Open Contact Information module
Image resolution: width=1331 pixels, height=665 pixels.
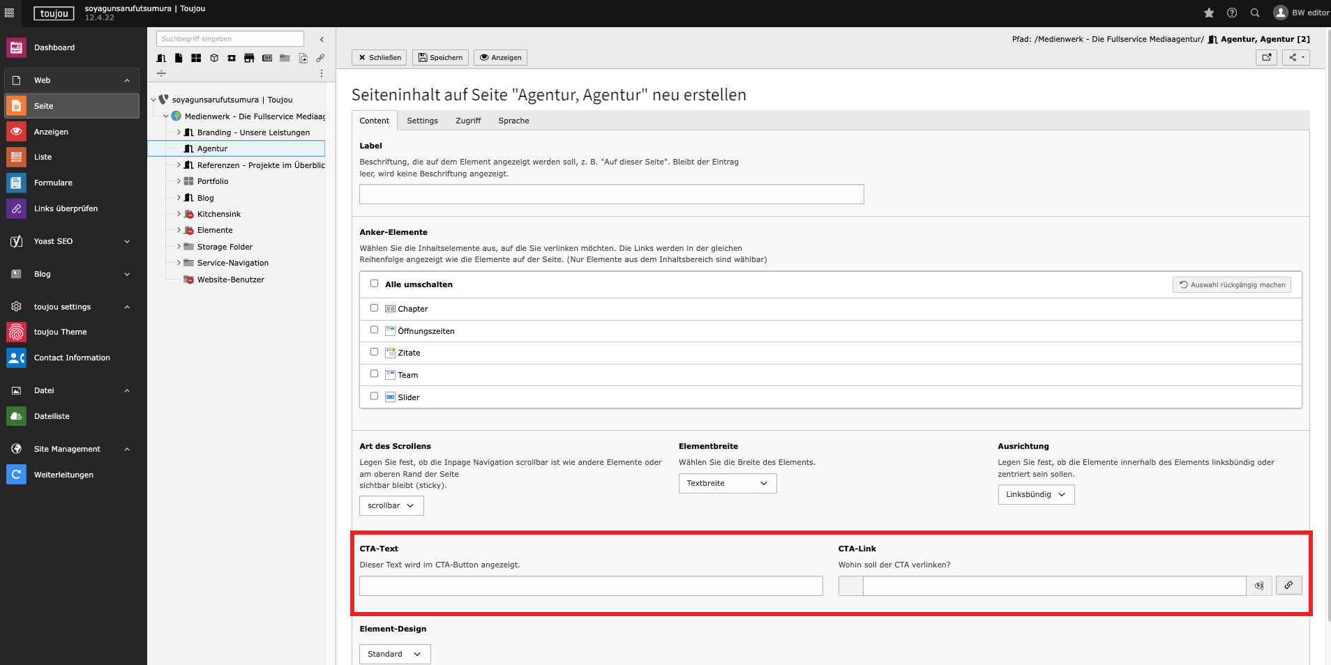point(72,358)
